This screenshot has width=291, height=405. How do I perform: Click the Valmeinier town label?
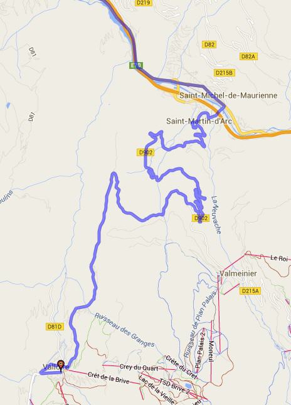[238, 273]
